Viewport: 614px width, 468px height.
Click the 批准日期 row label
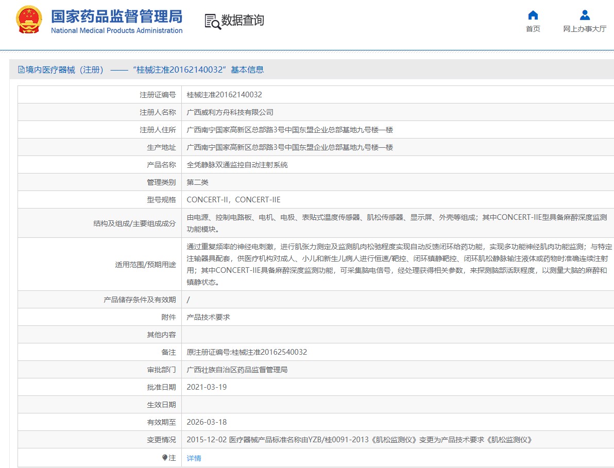[161, 387]
